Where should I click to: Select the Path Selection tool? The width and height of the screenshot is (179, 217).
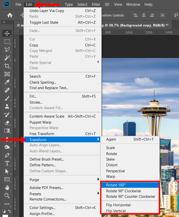[7, 172]
